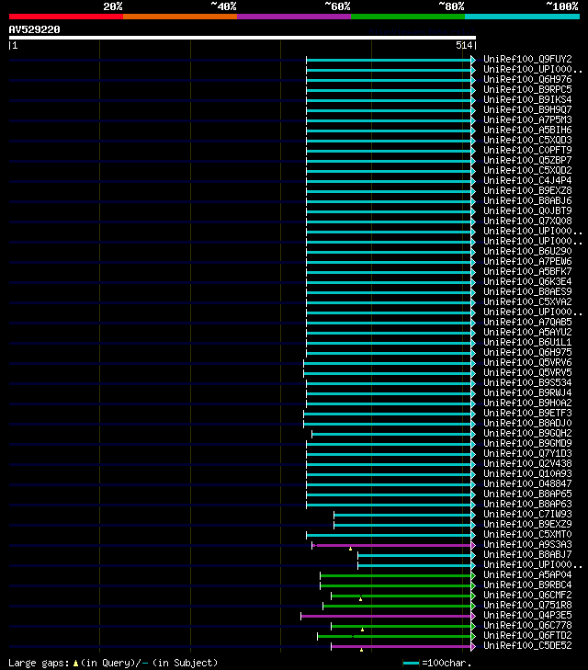Click the white query sequence bar
The image size is (588, 670).
point(243,38)
